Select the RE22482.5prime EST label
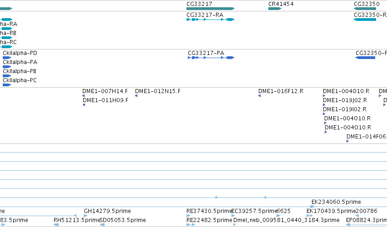This screenshot has width=387, height=227. (x=209, y=220)
